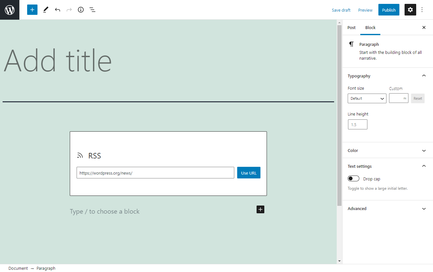
Task: Switch to the Post tab
Action: pos(351,27)
